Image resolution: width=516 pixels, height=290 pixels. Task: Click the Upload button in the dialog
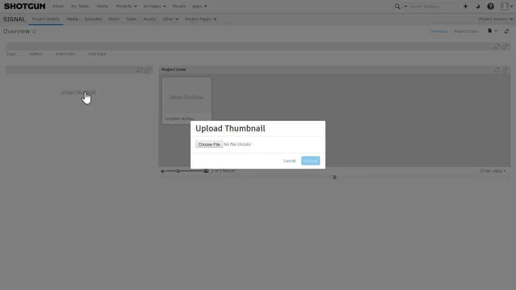pos(310,161)
